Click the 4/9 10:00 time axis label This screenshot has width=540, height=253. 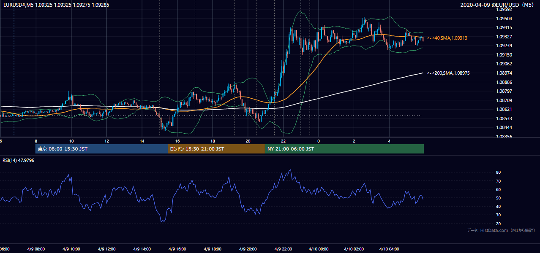(71, 249)
